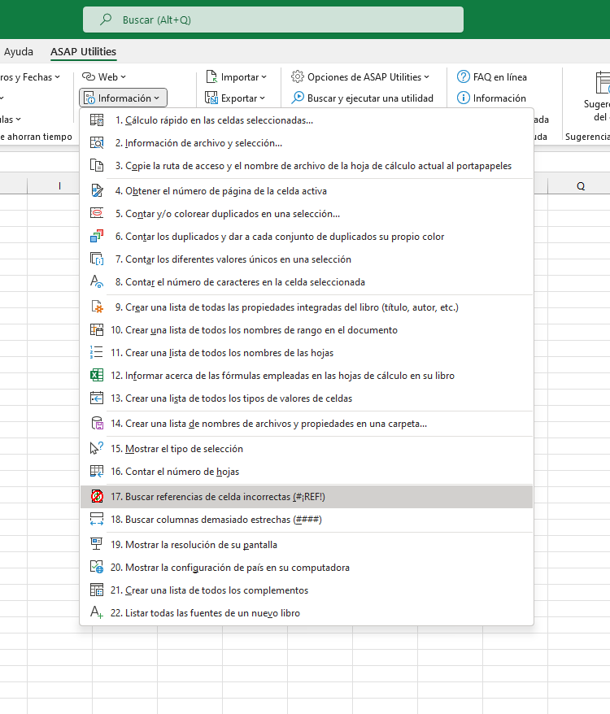
Task: Expand Opciones de ASAP Utilities dropdown
Action: pyautogui.click(x=360, y=77)
